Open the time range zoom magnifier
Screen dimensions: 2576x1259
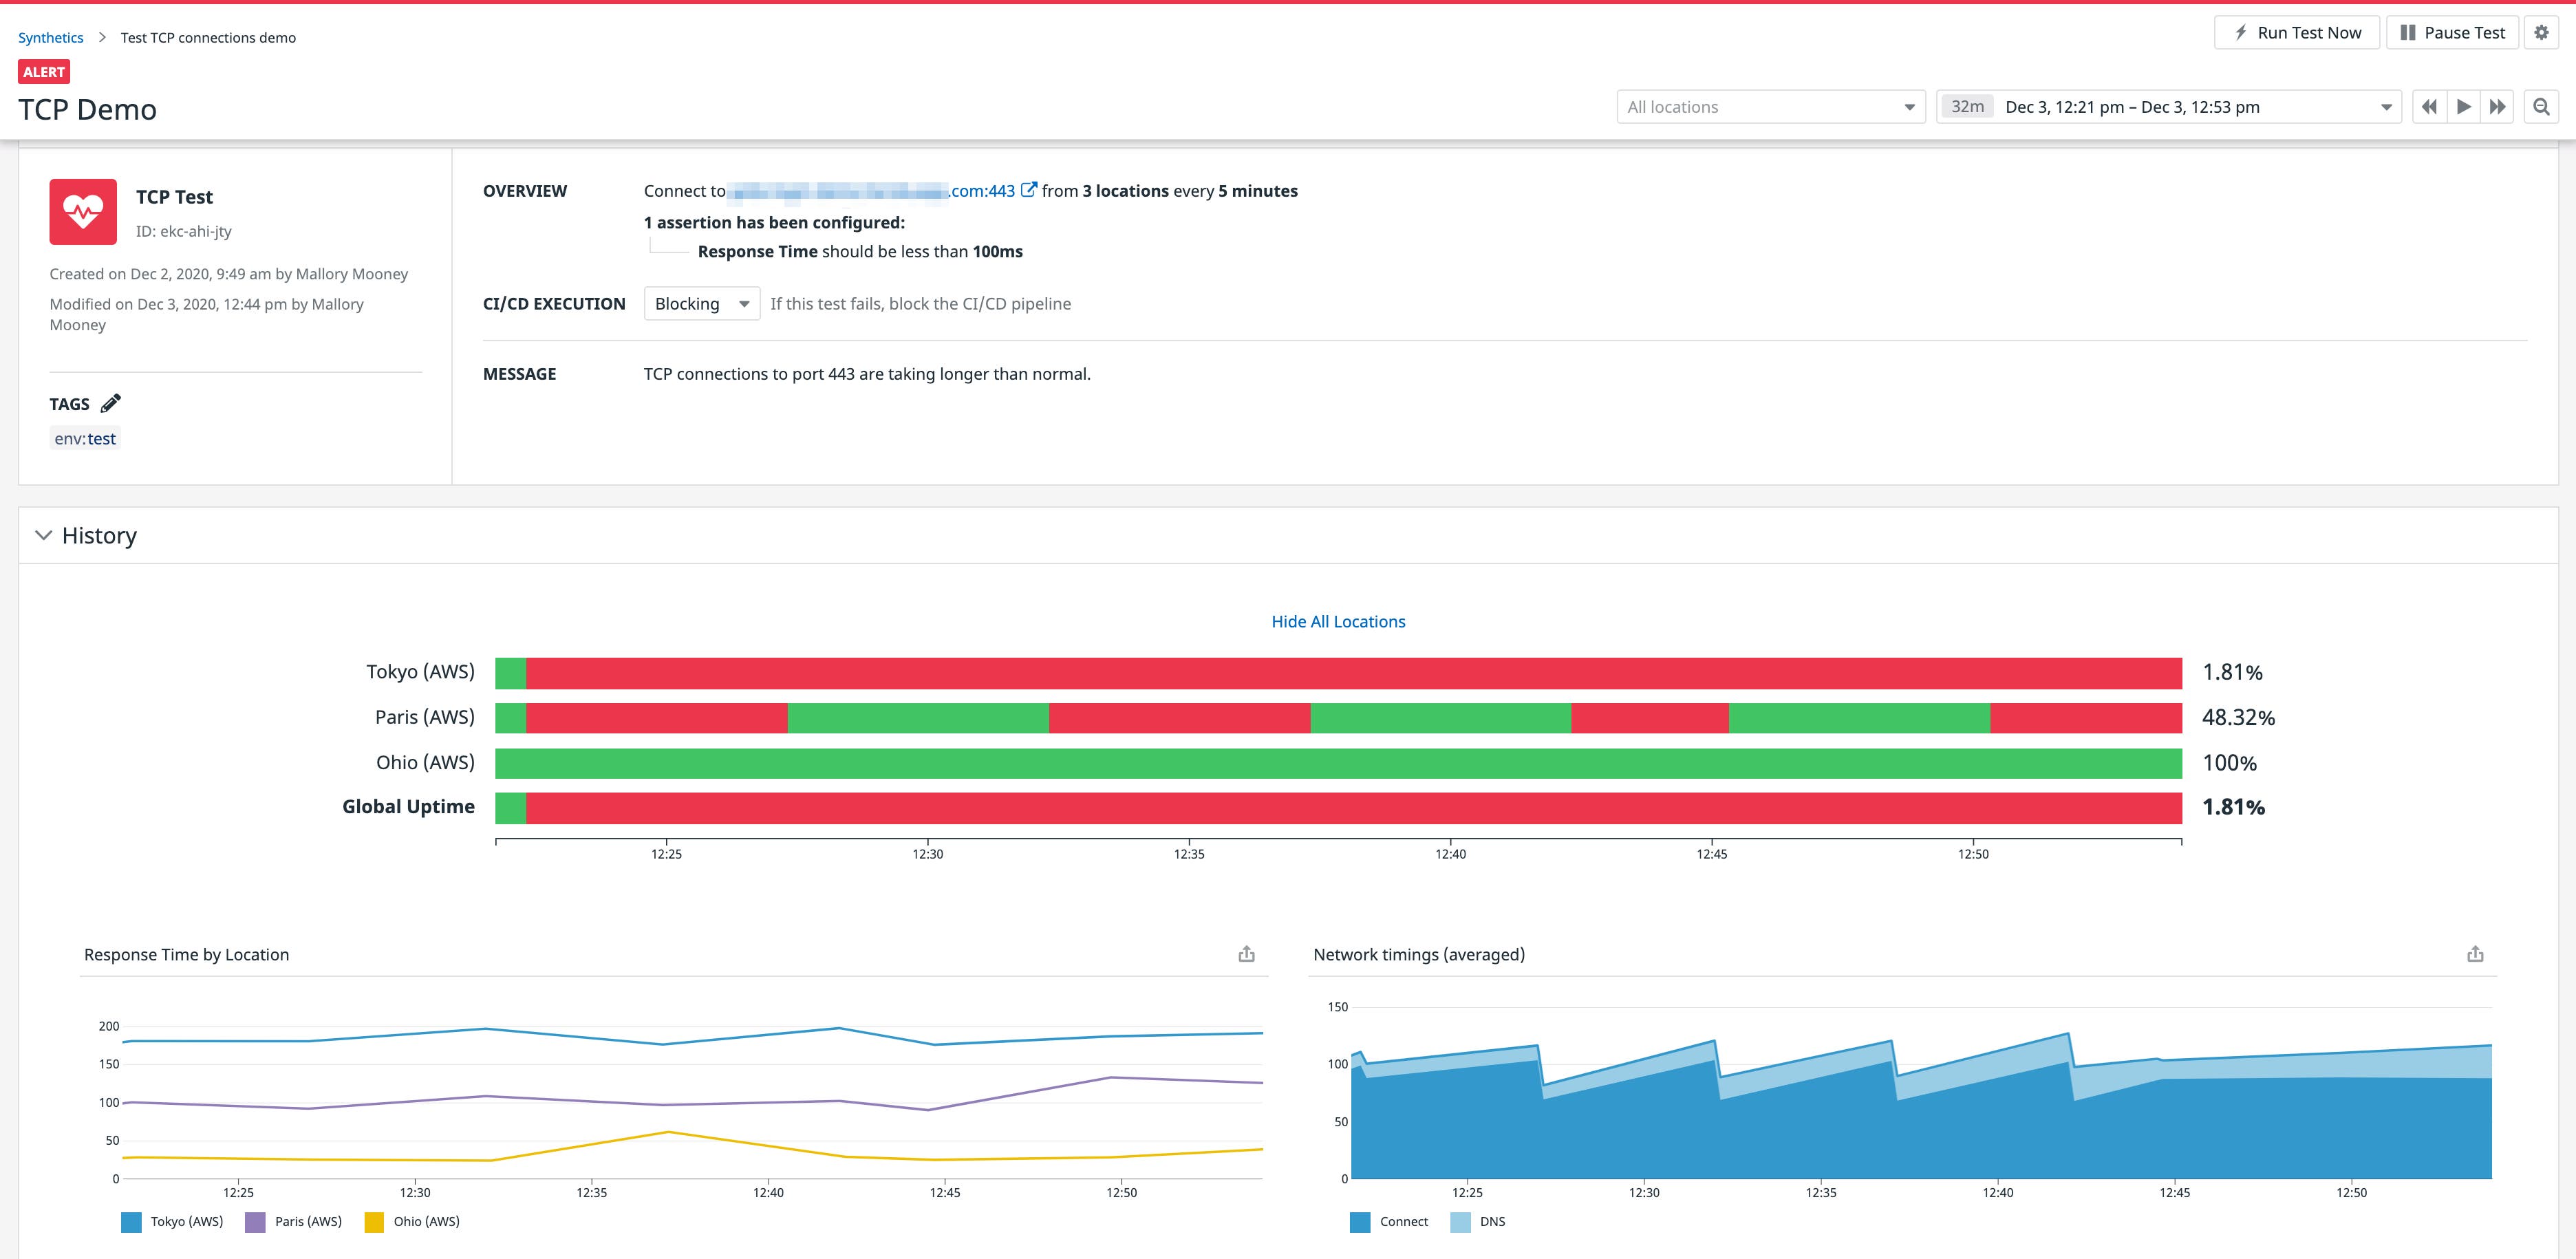2541,106
